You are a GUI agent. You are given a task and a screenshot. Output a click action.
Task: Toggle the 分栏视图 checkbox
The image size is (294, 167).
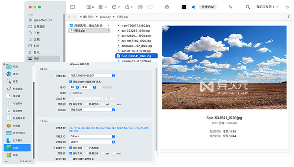click(70, 148)
